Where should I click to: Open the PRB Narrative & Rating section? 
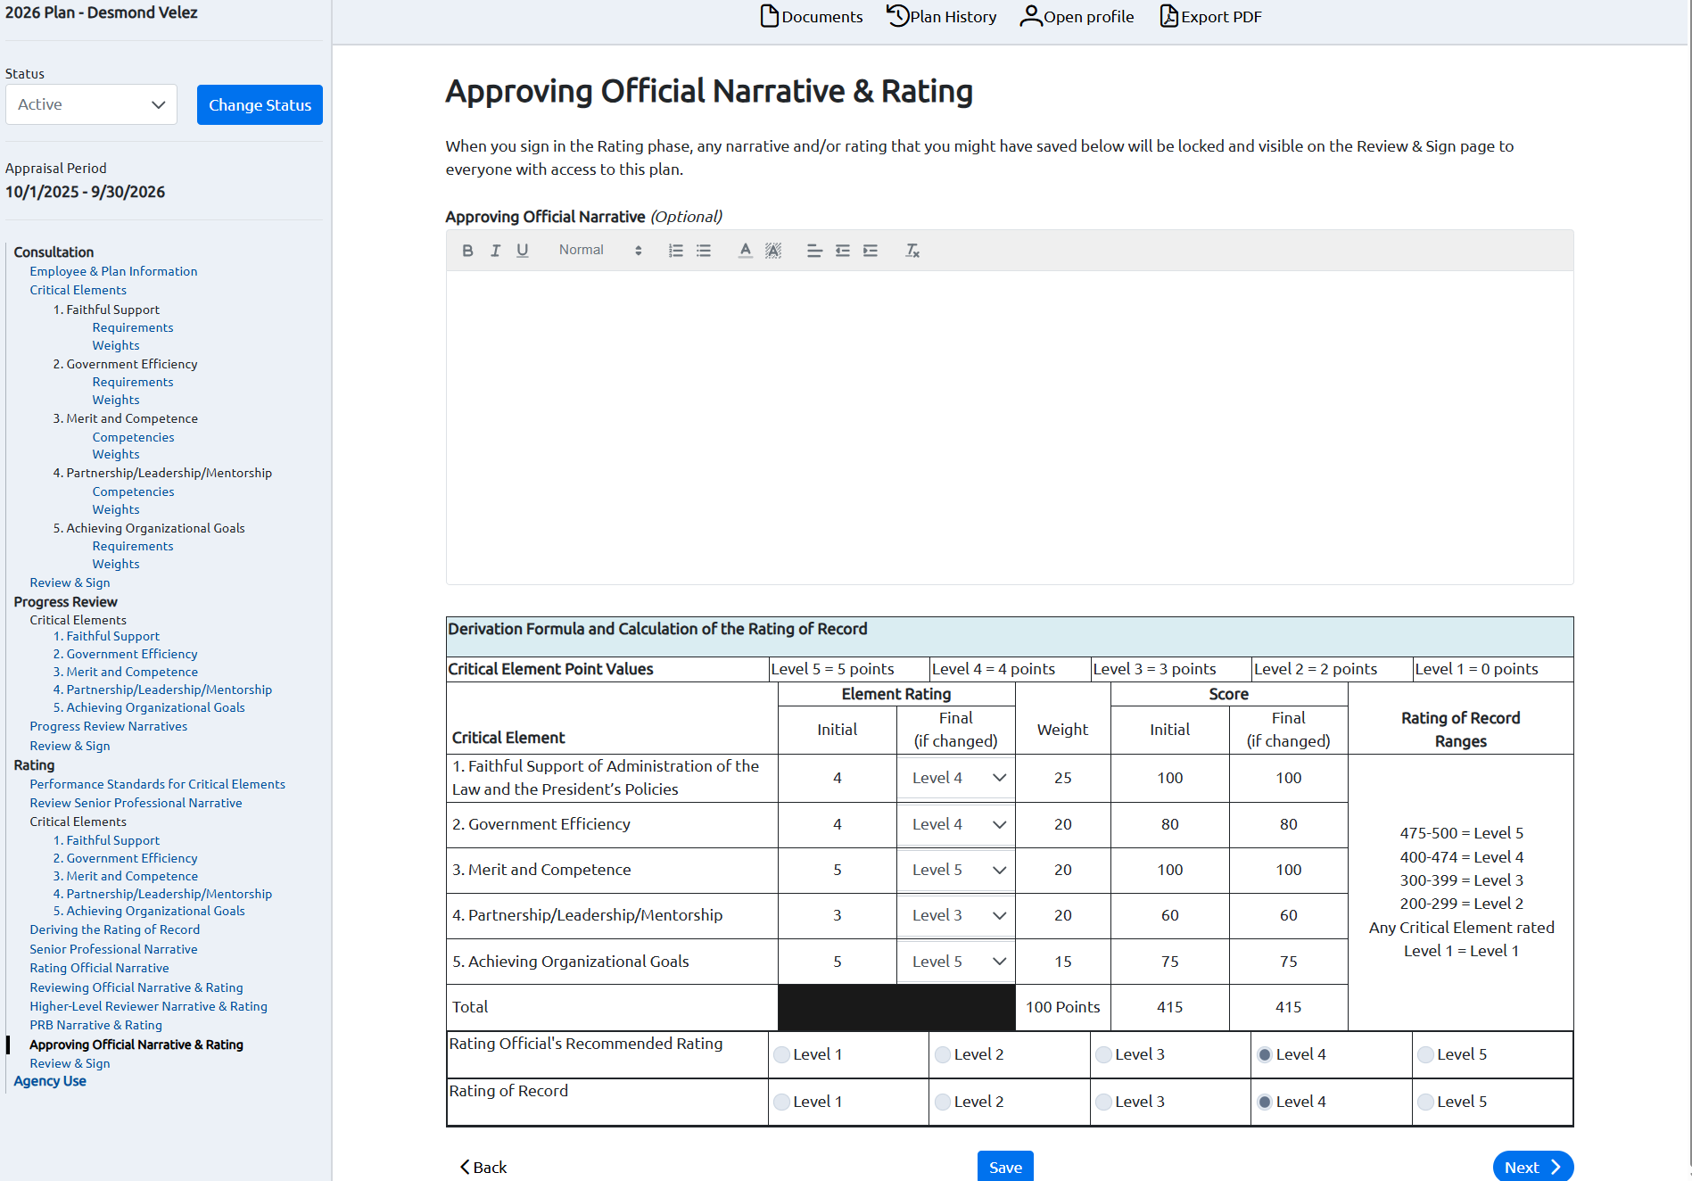[x=95, y=1025]
